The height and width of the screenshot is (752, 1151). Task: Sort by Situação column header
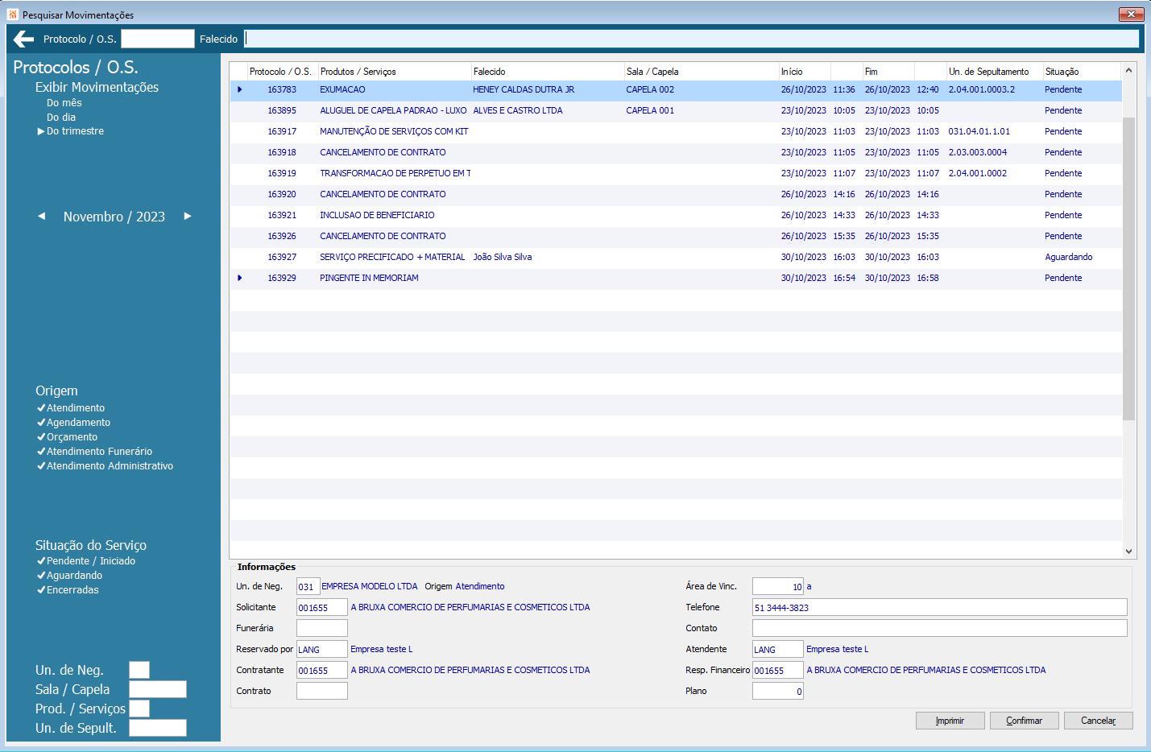pyautogui.click(x=1082, y=72)
